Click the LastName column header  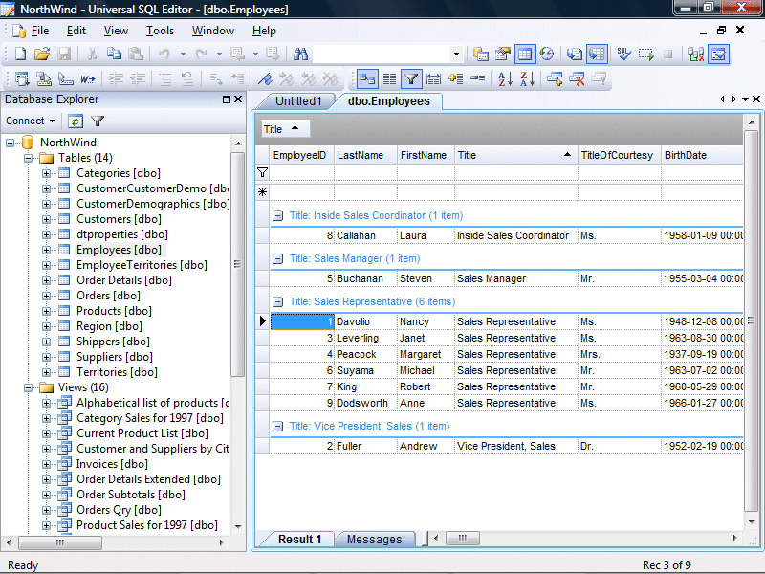tap(365, 155)
